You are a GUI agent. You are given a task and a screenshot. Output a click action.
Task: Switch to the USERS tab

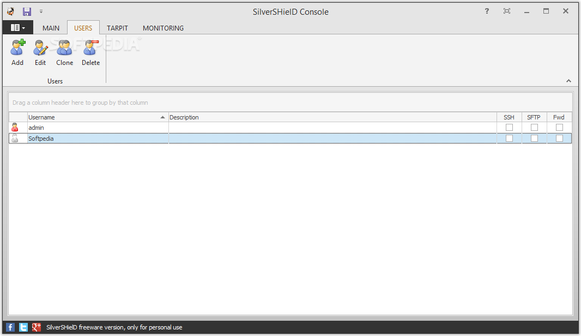83,28
